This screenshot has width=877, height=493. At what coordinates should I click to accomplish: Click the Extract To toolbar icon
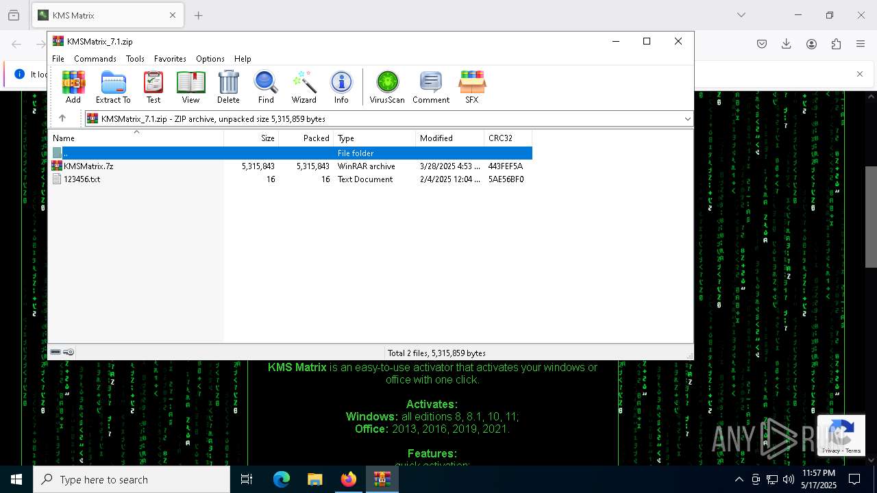tap(113, 87)
